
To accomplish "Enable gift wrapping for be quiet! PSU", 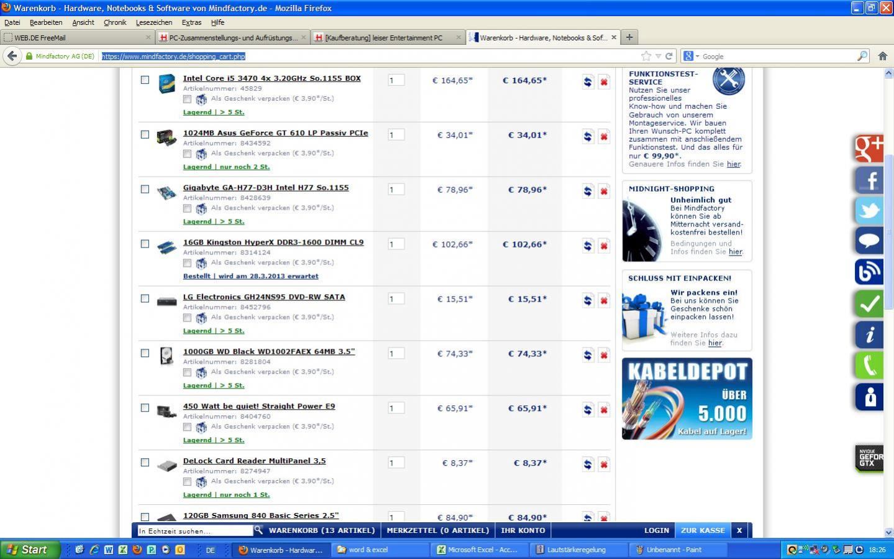I will pos(187,427).
